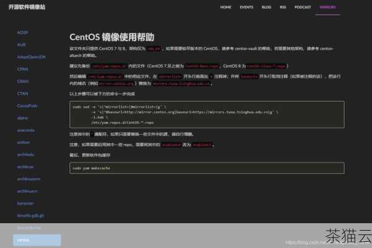Select the highlighted centos sidebar entry
This screenshot has width=372, height=248.
click(x=37, y=240)
